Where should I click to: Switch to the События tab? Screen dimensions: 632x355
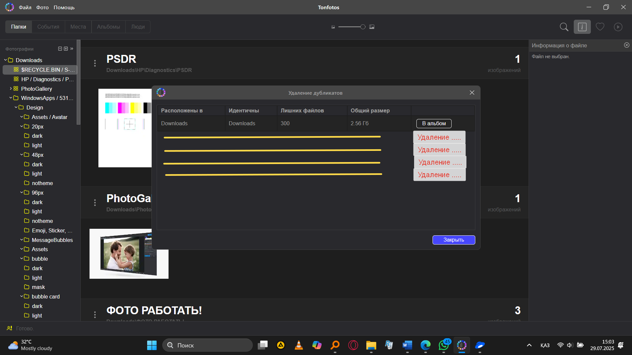point(48,27)
